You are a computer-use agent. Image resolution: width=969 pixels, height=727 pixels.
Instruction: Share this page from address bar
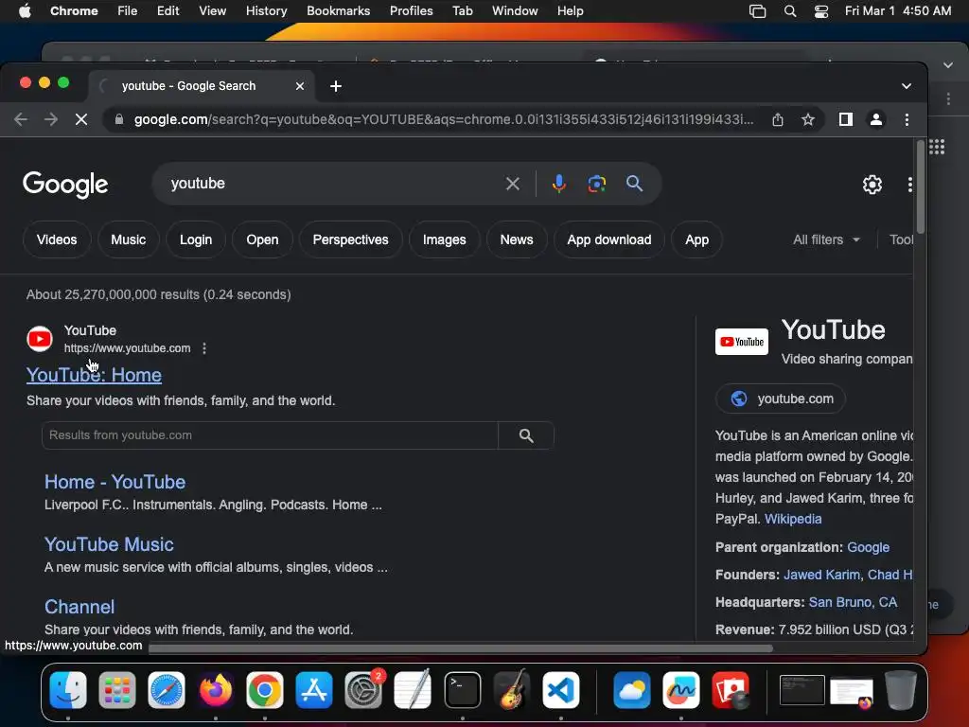(778, 119)
